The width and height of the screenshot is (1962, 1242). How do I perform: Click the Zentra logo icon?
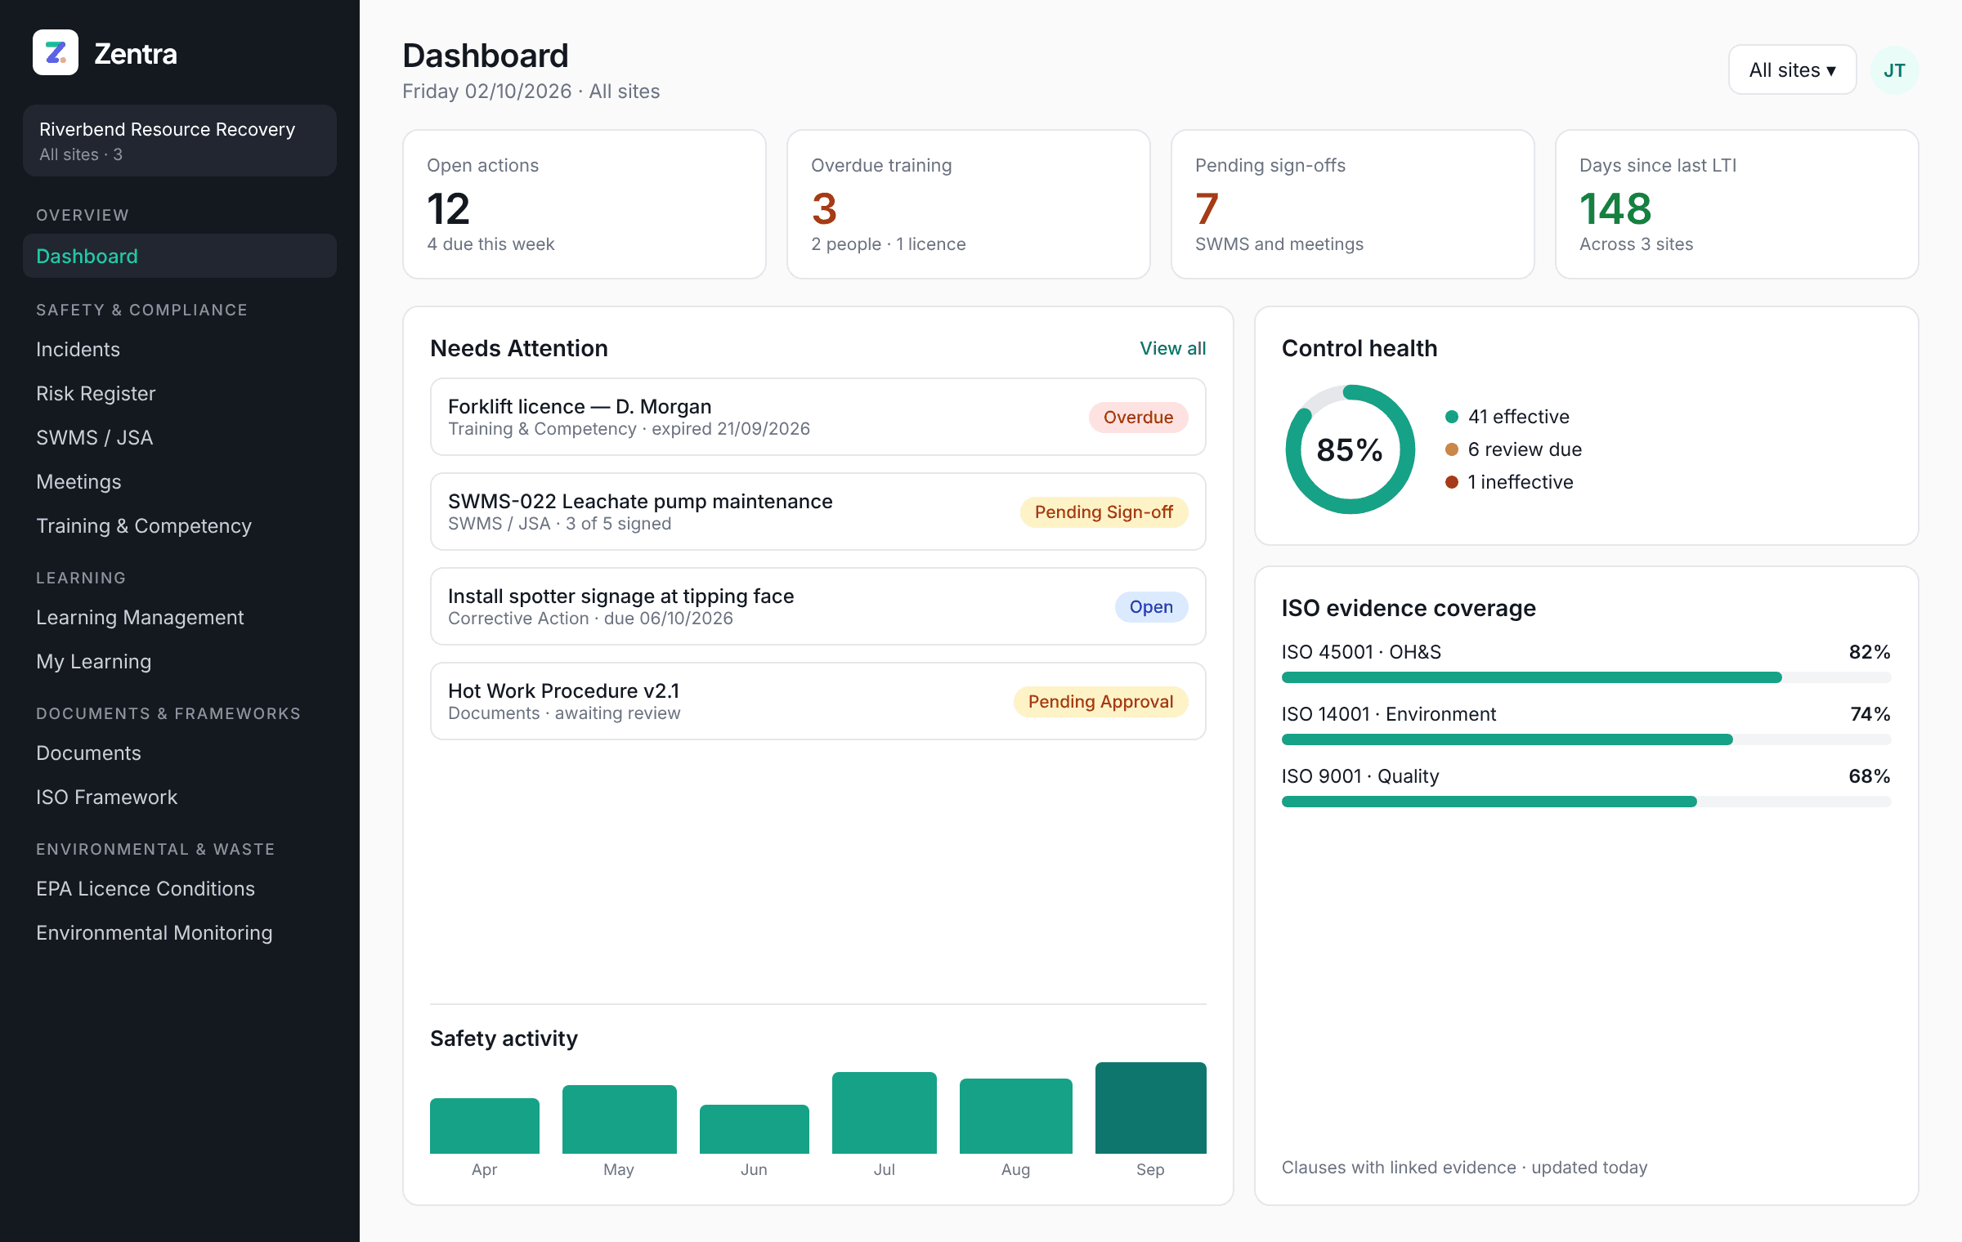pos(56,52)
